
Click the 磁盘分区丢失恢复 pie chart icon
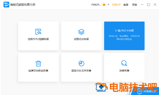(81, 64)
